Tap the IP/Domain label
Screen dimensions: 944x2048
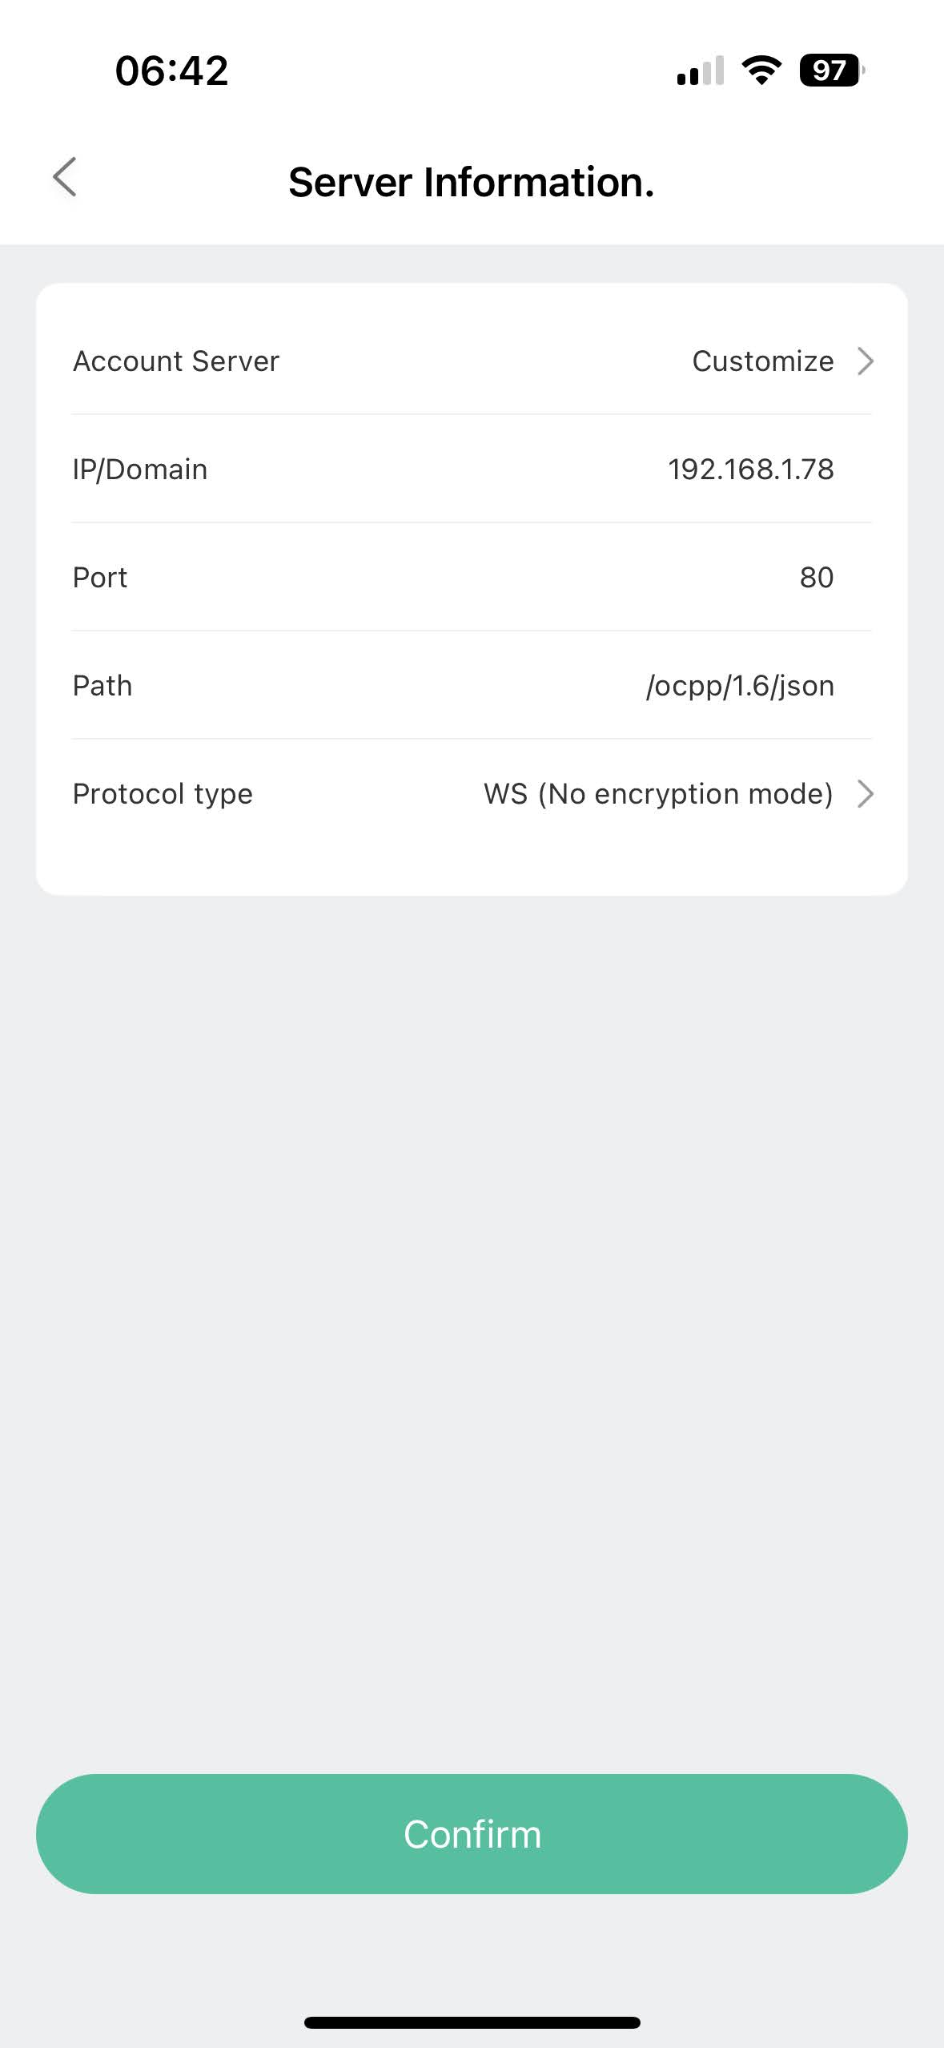pos(140,470)
